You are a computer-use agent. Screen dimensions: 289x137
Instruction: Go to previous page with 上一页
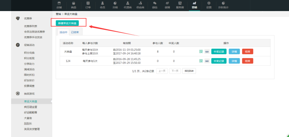point(162,71)
